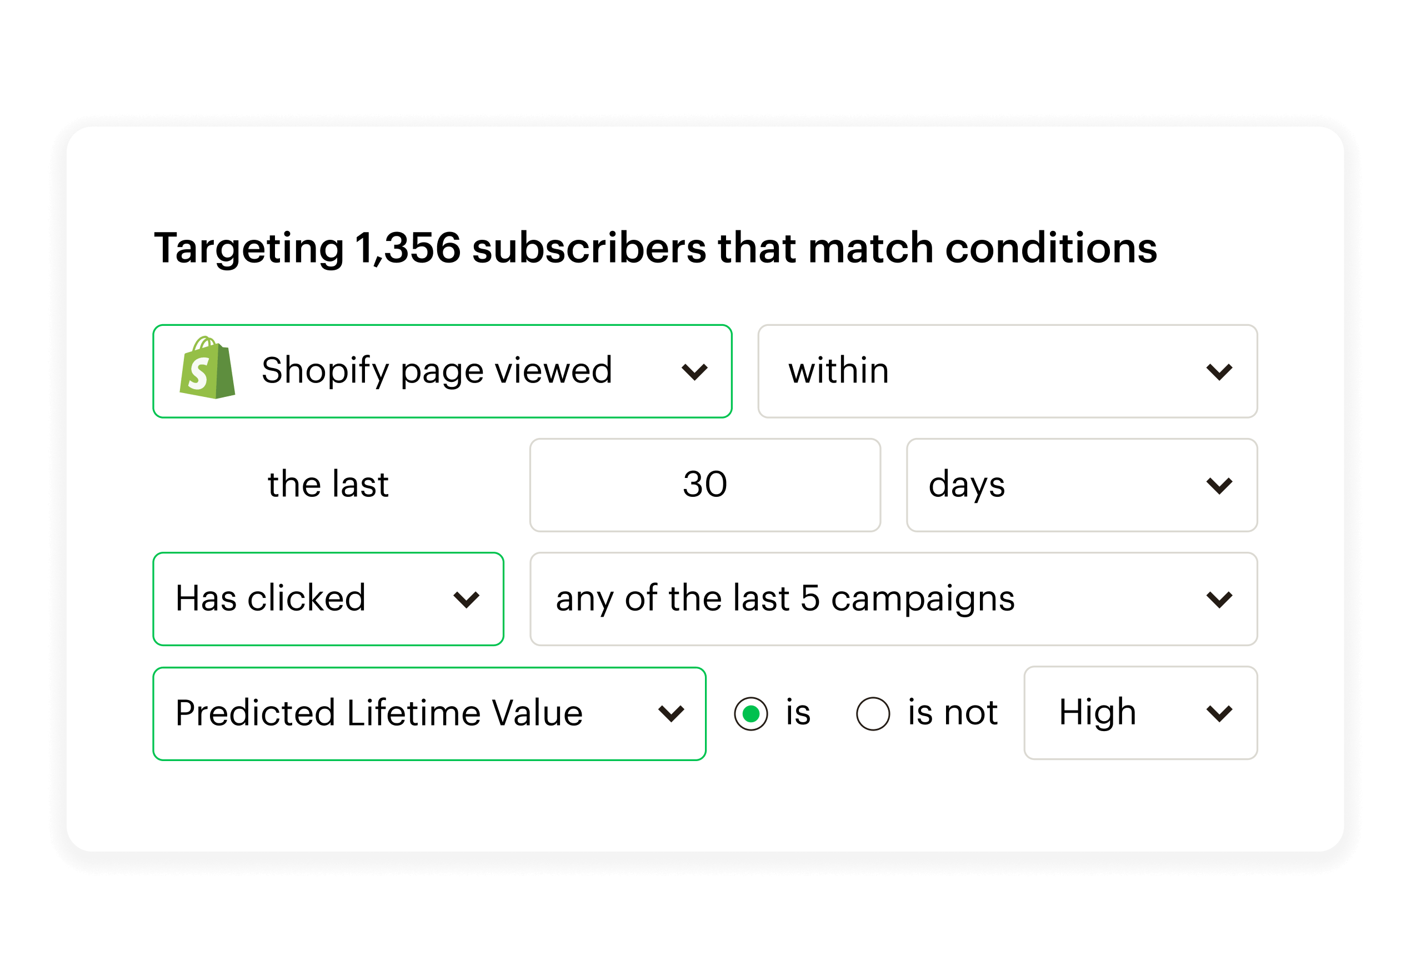Click the chevron arrow in the days field
Viewport: 1411px width, 977px height.
pyautogui.click(x=1219, y=485)
